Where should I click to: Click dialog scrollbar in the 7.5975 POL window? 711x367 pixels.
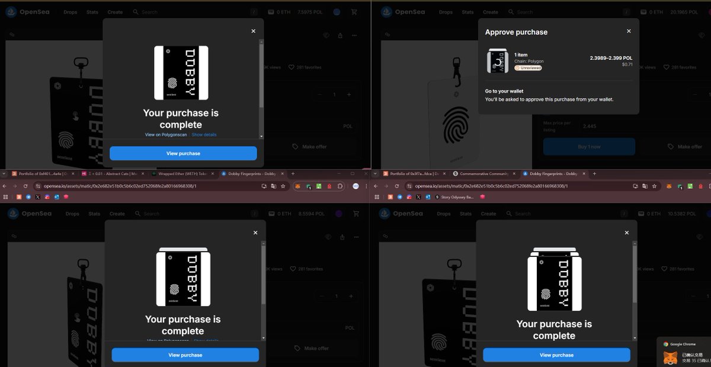click(x=261, y=77)
